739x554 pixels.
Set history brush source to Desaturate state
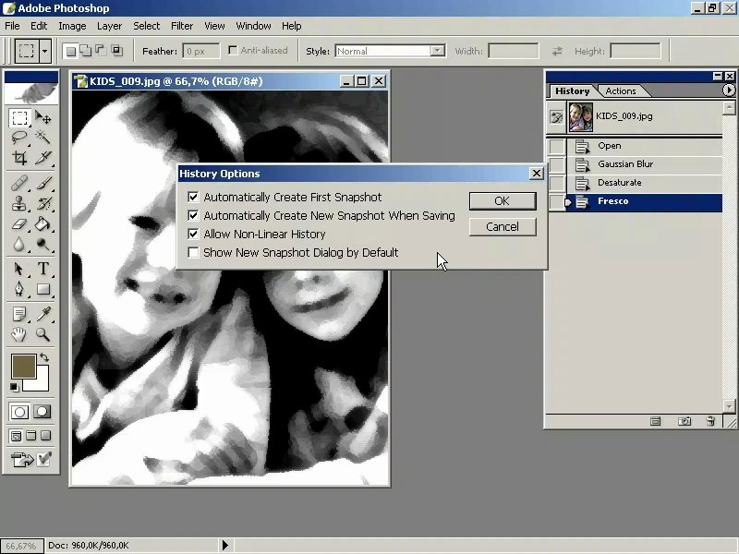(557, 183)
